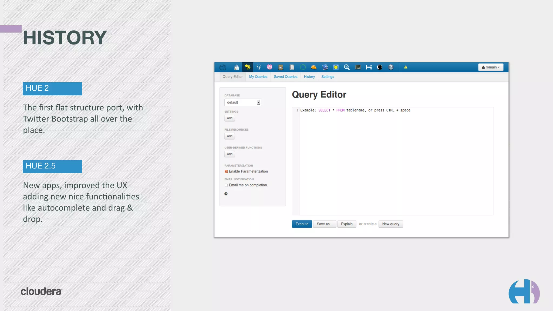This screenshot has height=311, width=553.
Task: Click the Execute button
Action: [302, 224]
